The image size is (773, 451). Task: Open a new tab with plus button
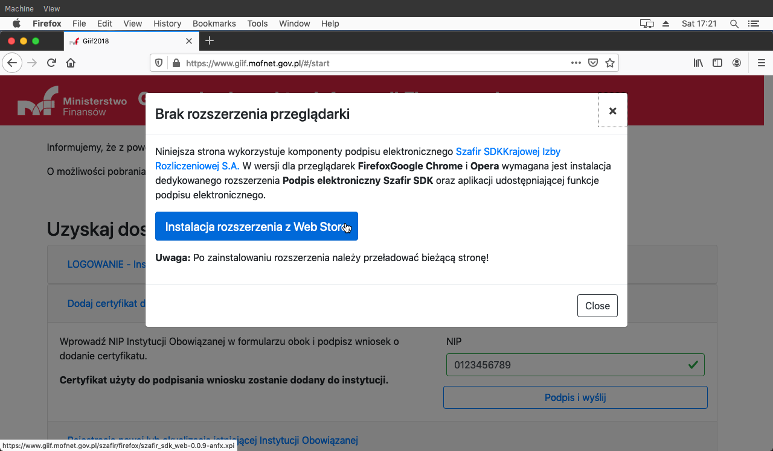tap(210, 40)
